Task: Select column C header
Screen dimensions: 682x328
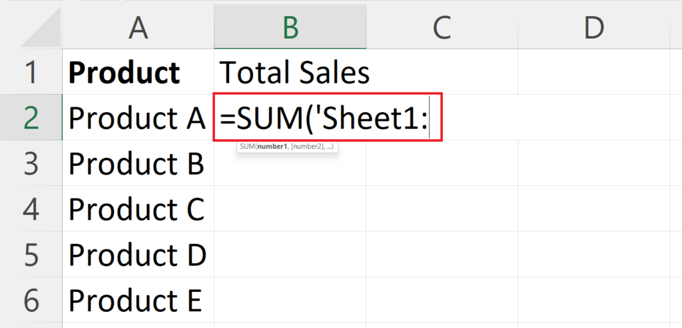Action: pyautogui.click(x=442, y=27)
